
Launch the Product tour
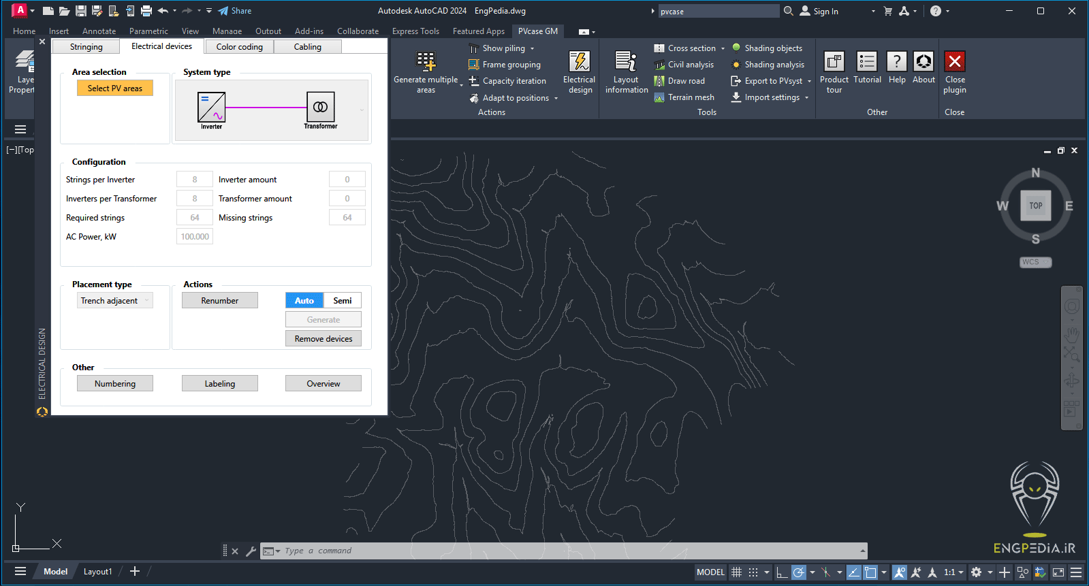click(834, 62)
